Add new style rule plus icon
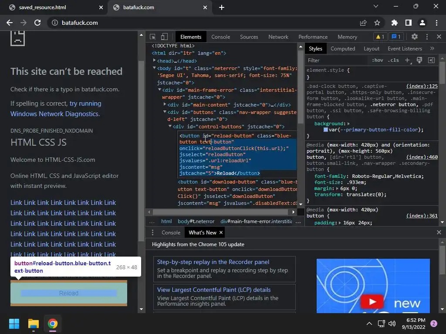446x334 pixels. click(x=408, y=60)
